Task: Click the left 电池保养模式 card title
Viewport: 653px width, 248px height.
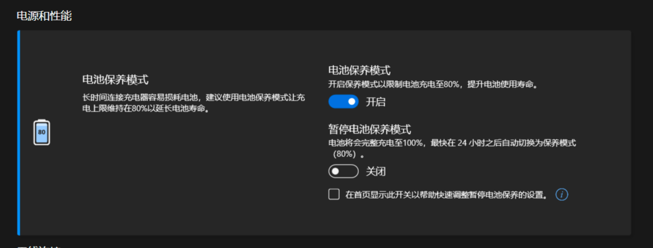Action: pyautogui.click(x=115, y=80)
